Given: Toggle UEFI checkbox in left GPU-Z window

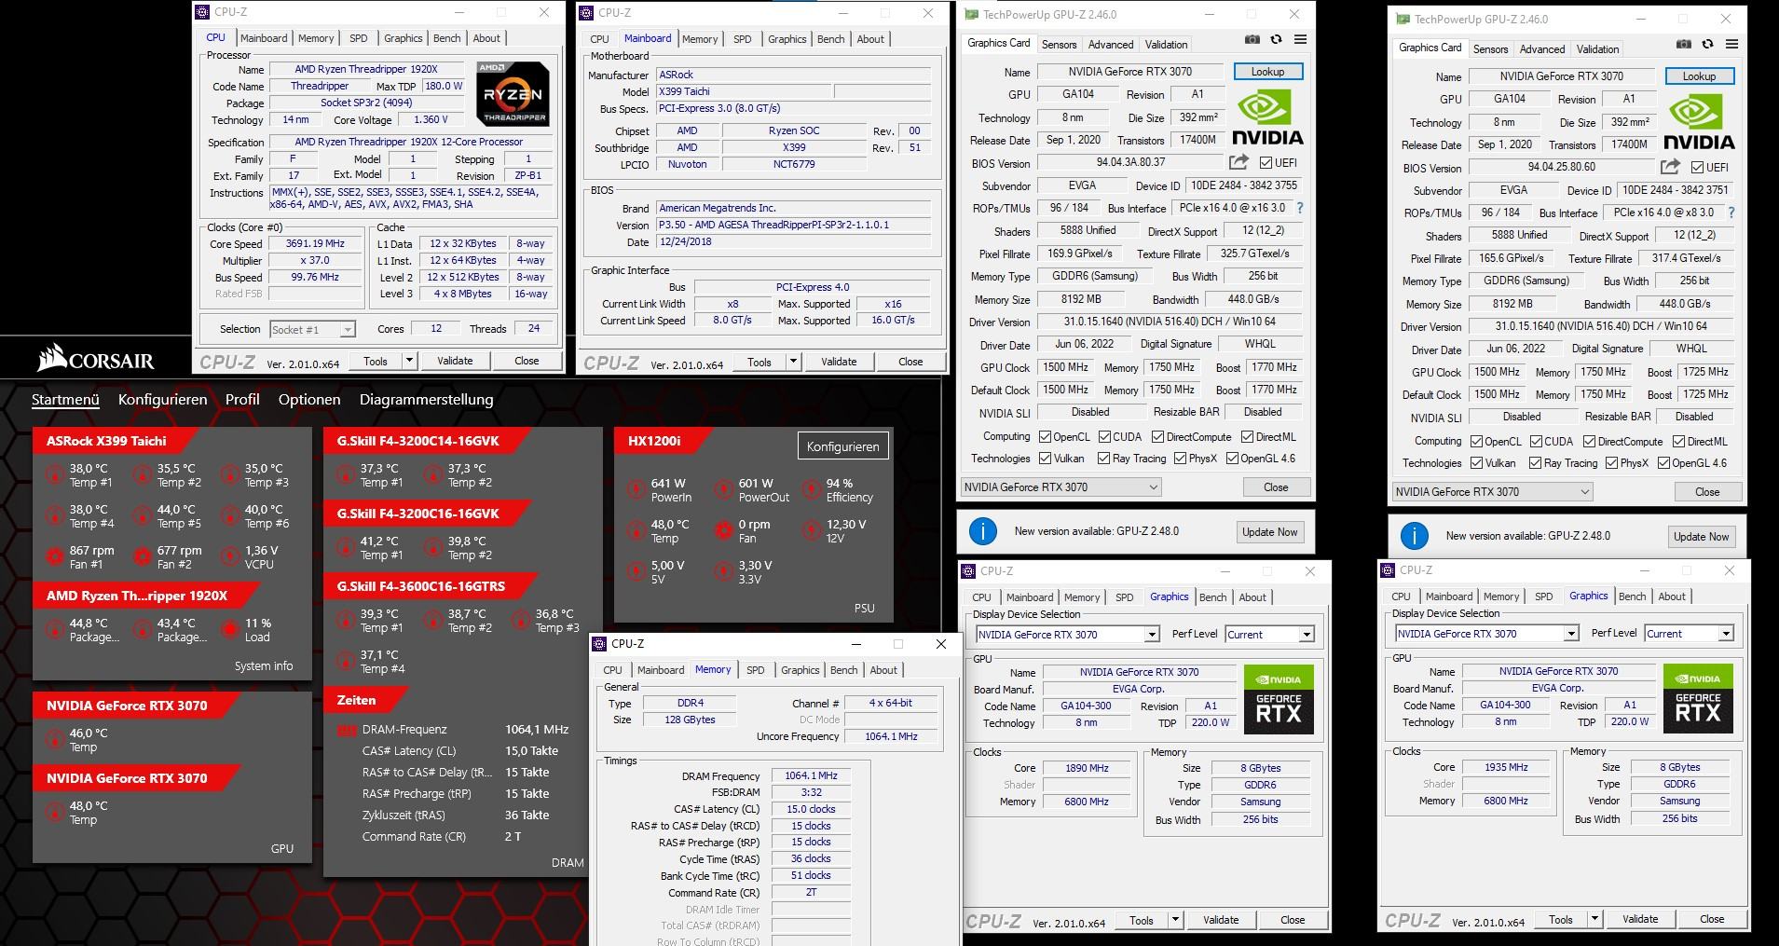Looking at the screenshot, I should (x=1266, y=162).
